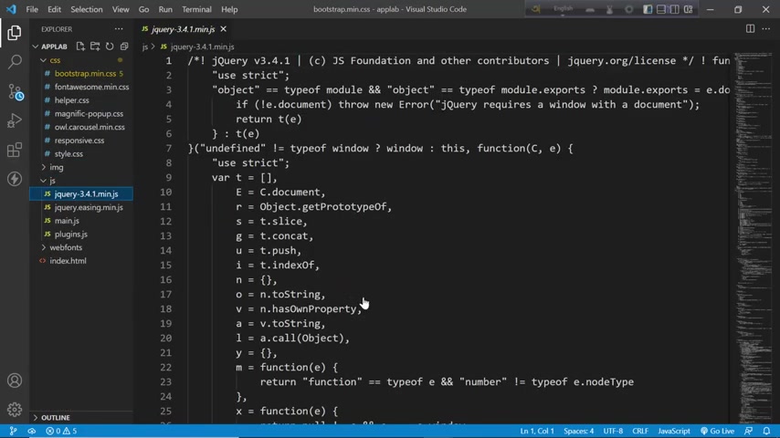Image resolution: width=780 pixels, height=438 pixels.
Task: Click the New Folder icon in APPLAB header
Action: [x=95, y=47]
